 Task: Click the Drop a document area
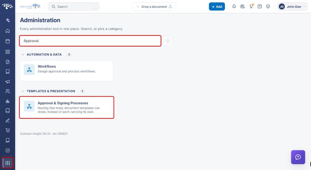point(154,6)
